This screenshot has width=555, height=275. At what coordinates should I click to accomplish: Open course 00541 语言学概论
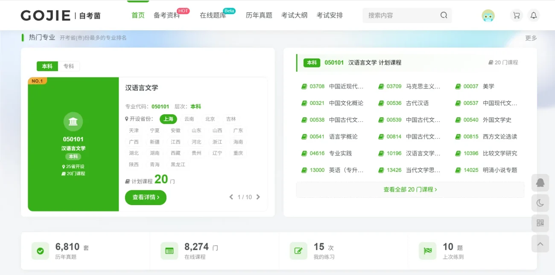point(330,137)
